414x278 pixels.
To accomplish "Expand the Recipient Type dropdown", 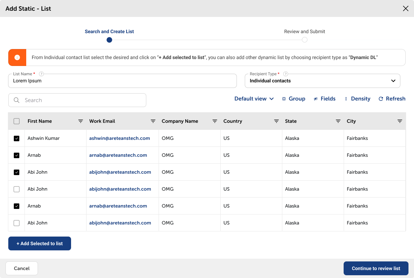I will click(393, 81).
